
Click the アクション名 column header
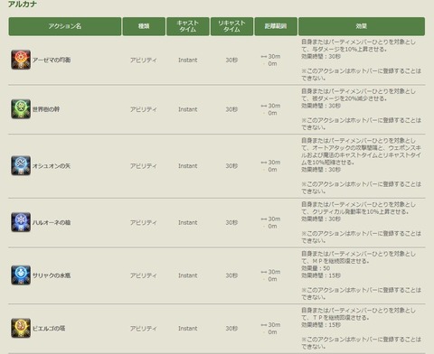(x=65, y=26)
